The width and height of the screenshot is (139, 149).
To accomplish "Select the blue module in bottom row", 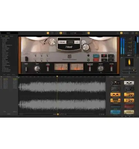I will (x=115, y=112).
